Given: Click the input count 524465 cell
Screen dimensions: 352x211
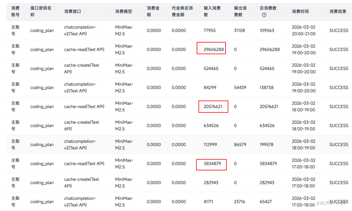Looking at the screenshot, I should 211,69.
